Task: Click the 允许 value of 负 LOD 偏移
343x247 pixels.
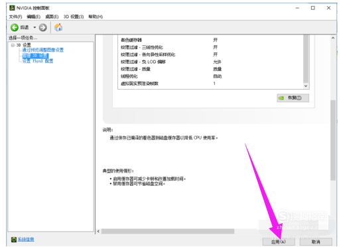Action: coord(217,62)
